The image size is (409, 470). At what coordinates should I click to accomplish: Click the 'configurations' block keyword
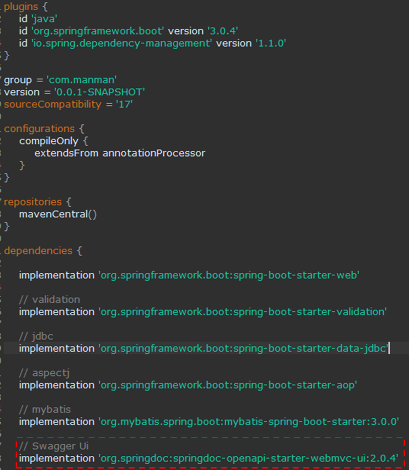39,129
